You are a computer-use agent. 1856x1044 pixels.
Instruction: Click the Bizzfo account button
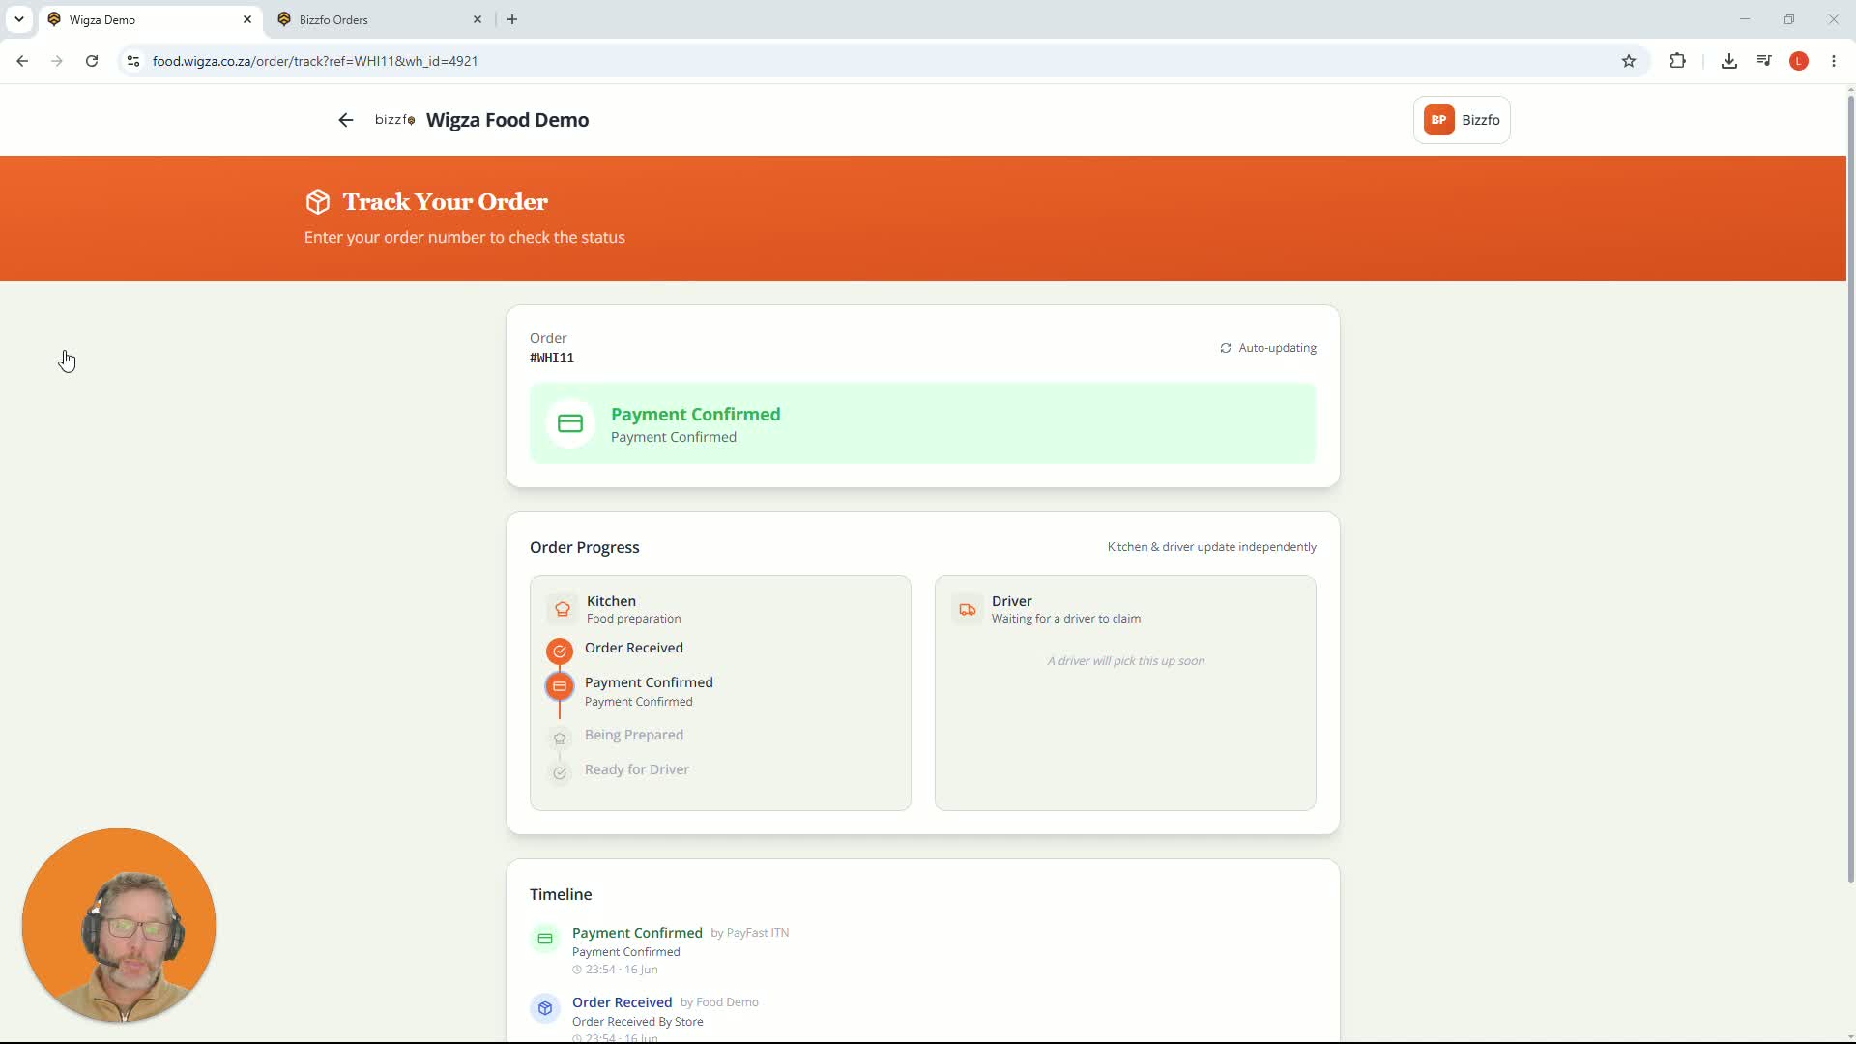(1462, 120)
